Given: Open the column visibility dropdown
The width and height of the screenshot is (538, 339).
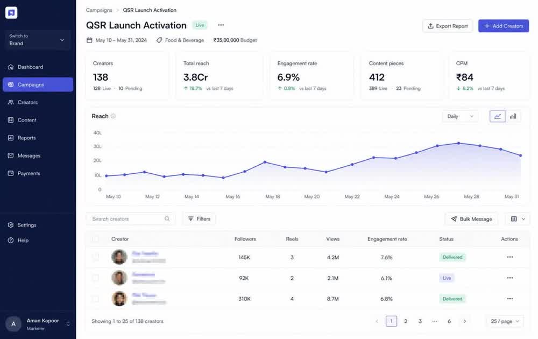Looking at the screenshot, I should click(x=518, y=219).
